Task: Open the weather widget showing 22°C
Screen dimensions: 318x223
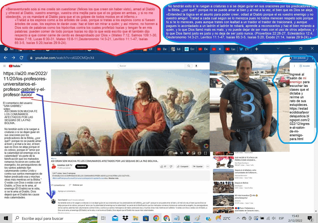Action: [x=223, y=218]
